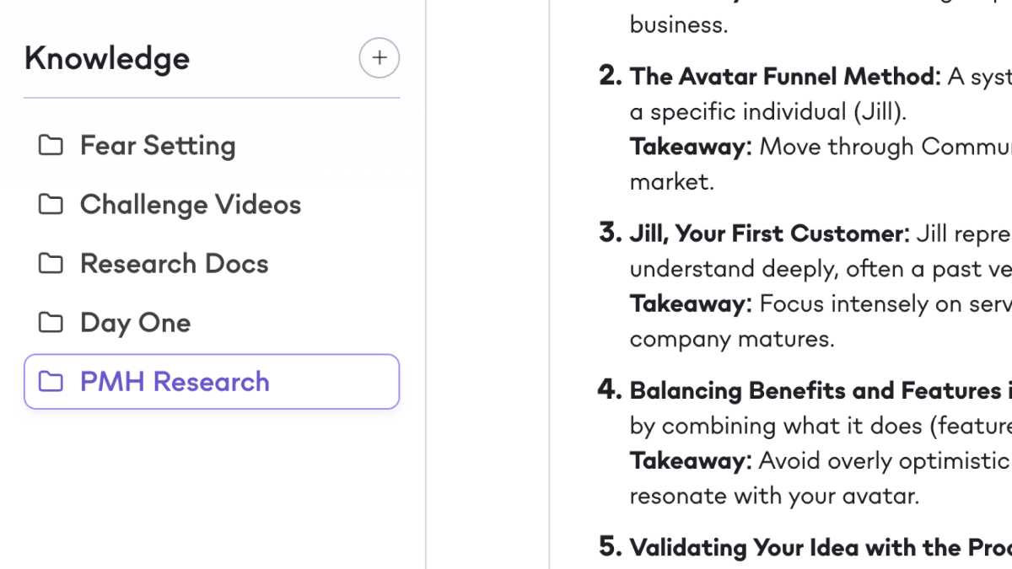Click the plus button beside Knowledge
Screen dimensions: 1012x569
(x=379, y=58)
